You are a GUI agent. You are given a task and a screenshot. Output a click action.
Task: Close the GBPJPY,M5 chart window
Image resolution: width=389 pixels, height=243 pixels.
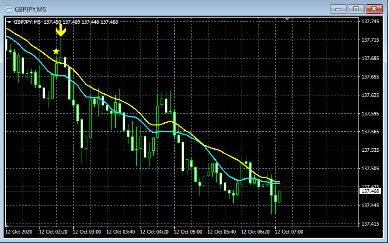(x=374, y=9)
